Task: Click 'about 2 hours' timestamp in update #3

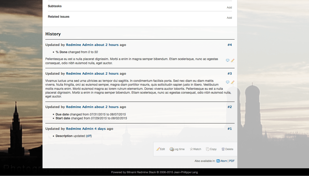Action: point(106,74)
